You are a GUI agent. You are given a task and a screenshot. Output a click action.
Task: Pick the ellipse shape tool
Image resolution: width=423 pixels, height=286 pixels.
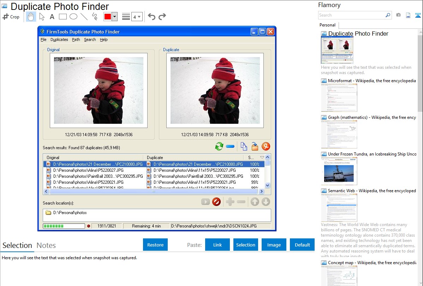coord(73,17)
